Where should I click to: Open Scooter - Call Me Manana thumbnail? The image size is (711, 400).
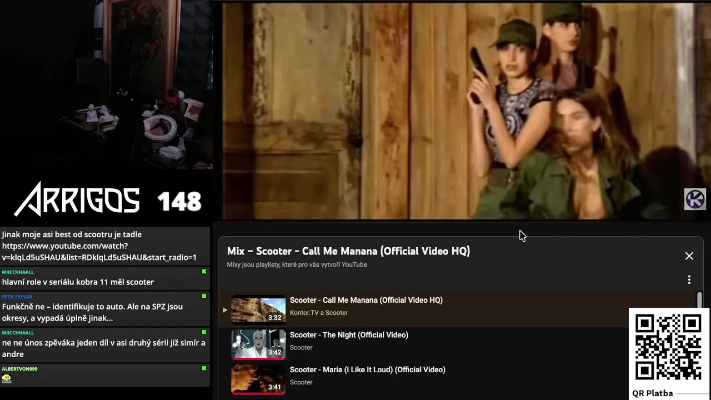(x=258, y=309)
